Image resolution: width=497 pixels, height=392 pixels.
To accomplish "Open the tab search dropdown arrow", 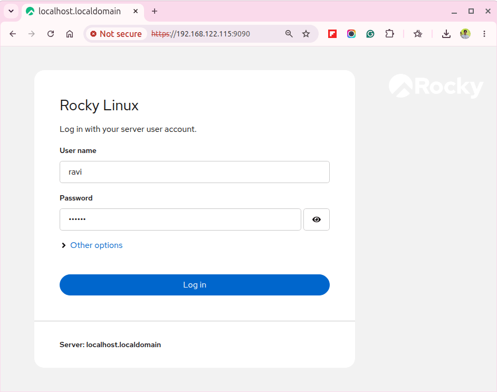I will click(11, 12).
